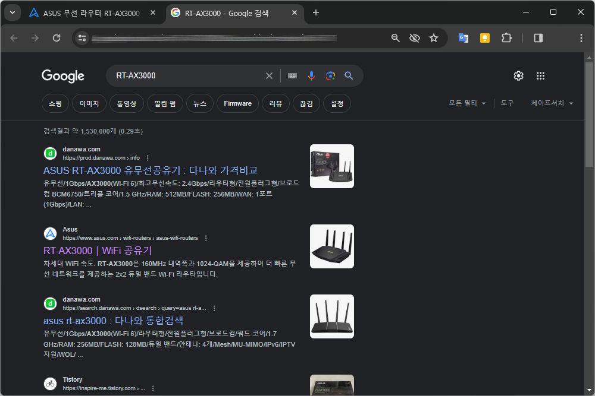Filter results by Firmware
This screenshot has width=595, height=396.
pos(237,103)
